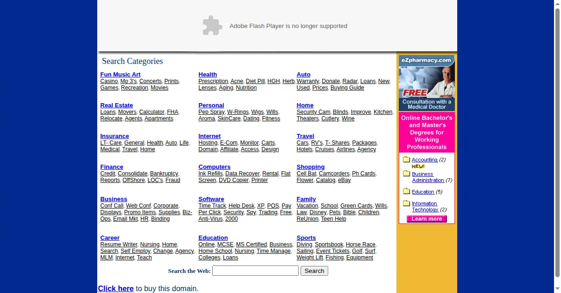Click the Prescription link

tap(213, 81)
